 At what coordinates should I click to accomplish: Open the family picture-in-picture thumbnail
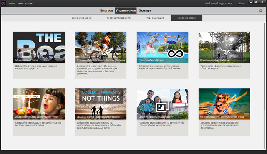(x=162, y=104)
